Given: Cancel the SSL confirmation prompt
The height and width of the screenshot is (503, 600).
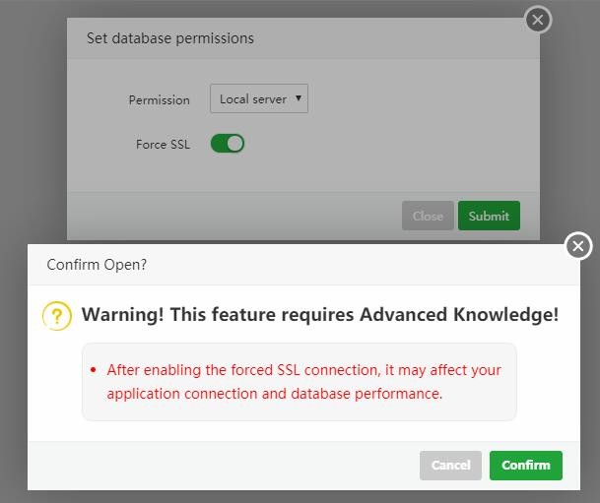Looking at the screenshot, I should pyautogui.click(x=450, y=466).
